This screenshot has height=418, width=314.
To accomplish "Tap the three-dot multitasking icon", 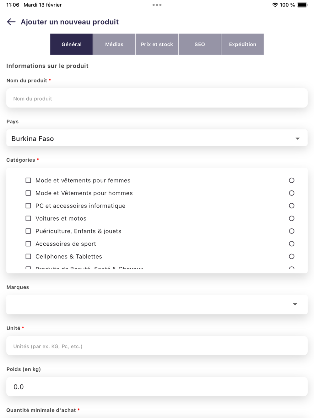I will pyautogui.click(x=157, y=5).
